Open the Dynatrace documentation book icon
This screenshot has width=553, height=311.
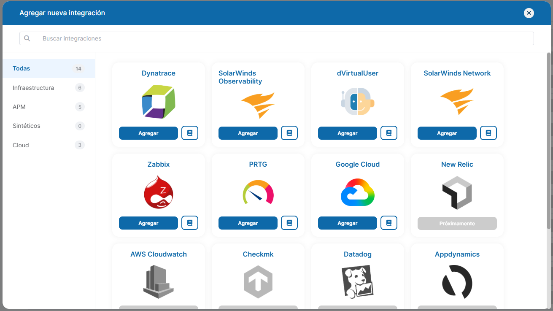190,133
